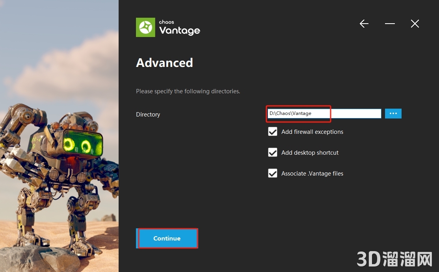Click the Directory field label

pos(148,115)
